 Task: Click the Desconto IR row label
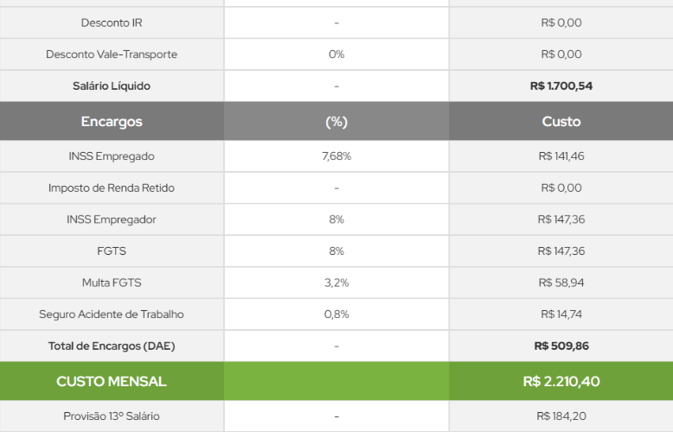112,22
